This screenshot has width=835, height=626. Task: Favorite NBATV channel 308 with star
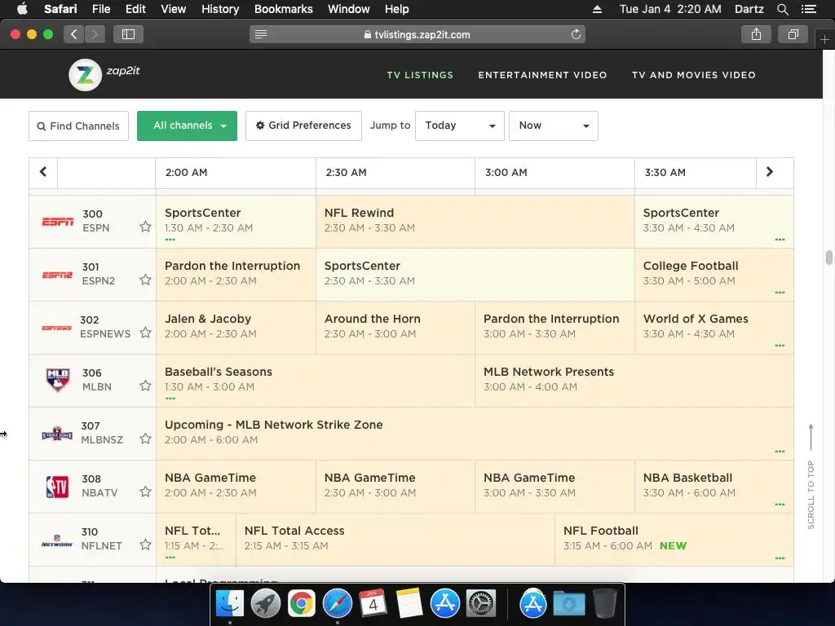(145, 492)
